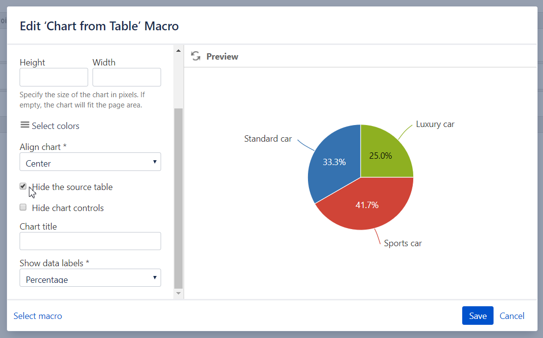Viewport: 543px width, 338px height.
Task: Select the Standard car pie slice
Action: point(334,162)
